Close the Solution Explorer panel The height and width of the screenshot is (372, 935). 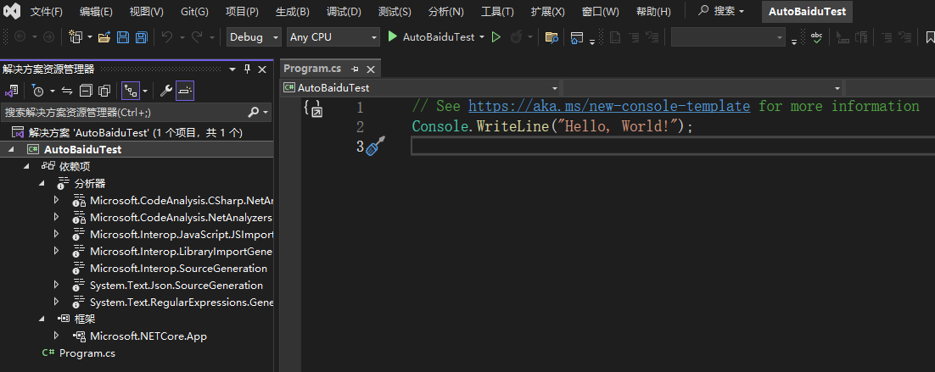pyautogui.click(x=262, y=69)
